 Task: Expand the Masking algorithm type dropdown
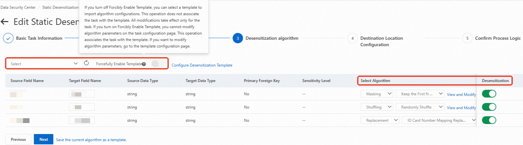coord(377,94)
